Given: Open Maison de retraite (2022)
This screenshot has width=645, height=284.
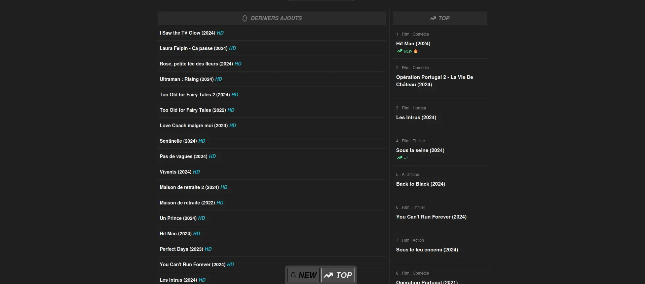Looking at the screenshot, I should tap(187, 203).
